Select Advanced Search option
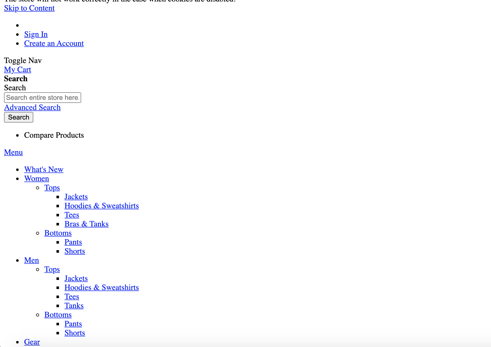491x347 pixels. coord(32,107)
